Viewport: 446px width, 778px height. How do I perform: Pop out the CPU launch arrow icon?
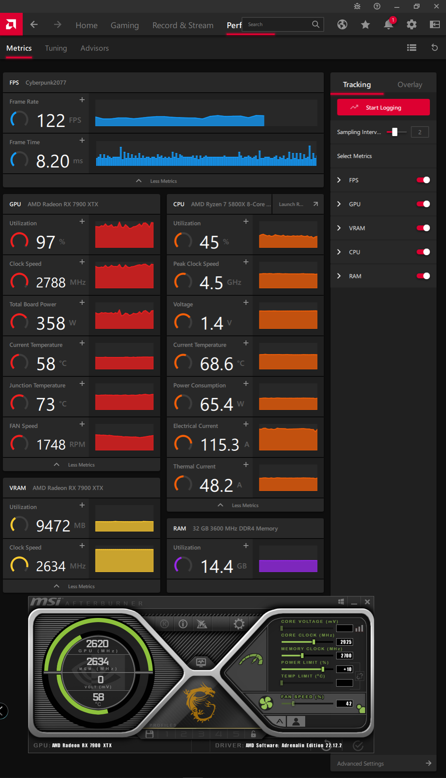pyautogui.click(x=316, y=204)
